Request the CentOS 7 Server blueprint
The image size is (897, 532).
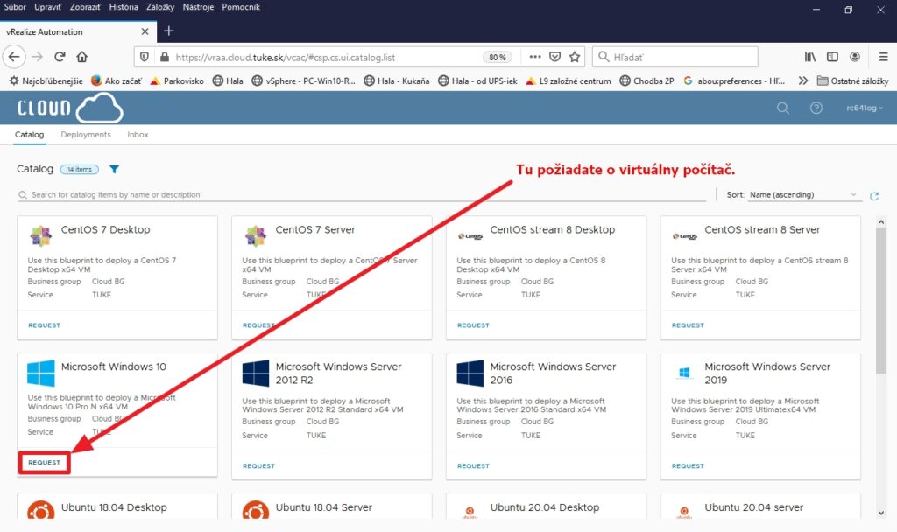(258, 325)
